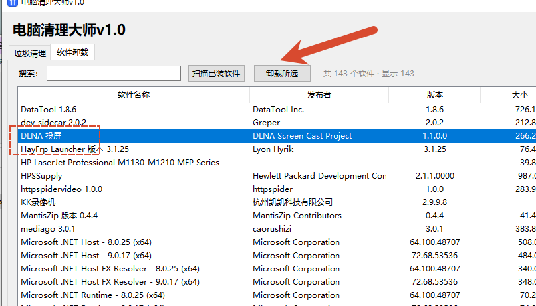This screenshot has height=306, width=536.
Task: Sort by 版本 column header
Action: coord(434,94)
